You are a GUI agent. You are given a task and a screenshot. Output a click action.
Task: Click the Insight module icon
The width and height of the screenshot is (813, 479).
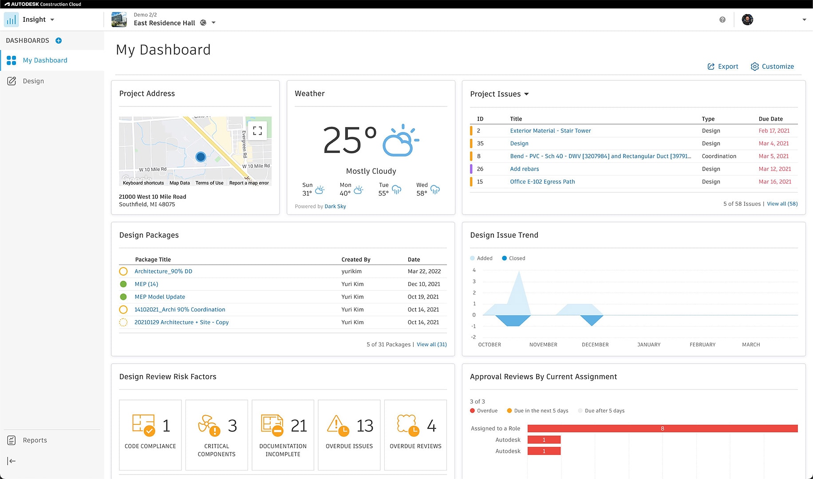12,20
